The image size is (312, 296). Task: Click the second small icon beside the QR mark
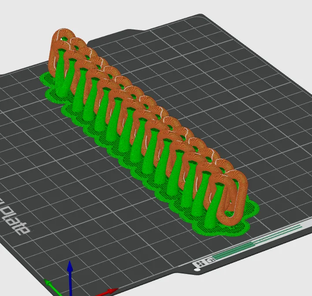coord(210,260)
